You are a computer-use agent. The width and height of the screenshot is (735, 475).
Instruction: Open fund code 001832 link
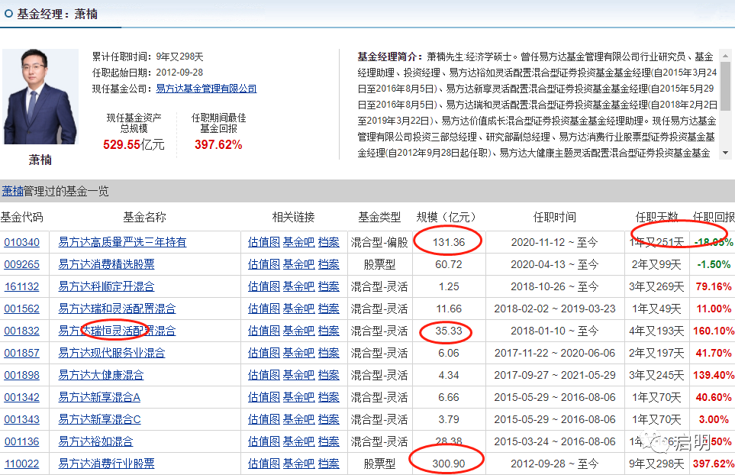point(21,331)
